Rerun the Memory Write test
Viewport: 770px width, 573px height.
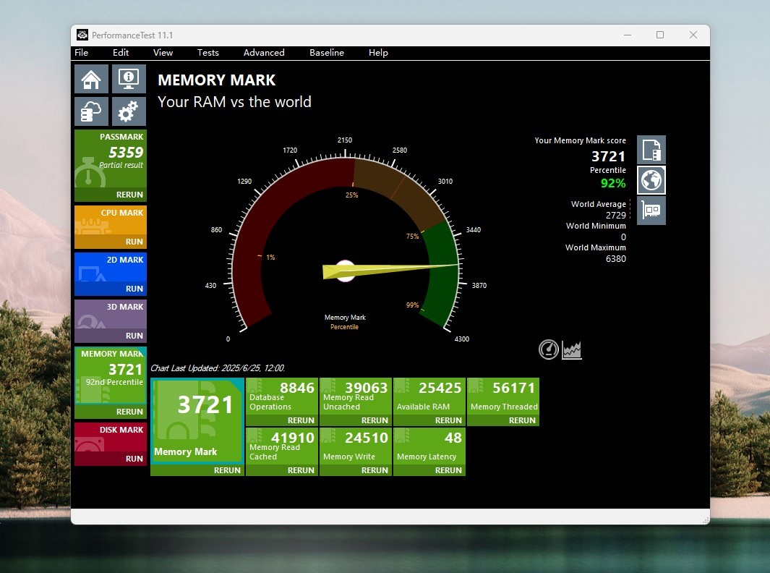(x=356, y=470)
